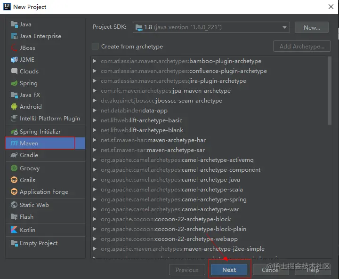Click the Clouds icon

click(14, 71)
